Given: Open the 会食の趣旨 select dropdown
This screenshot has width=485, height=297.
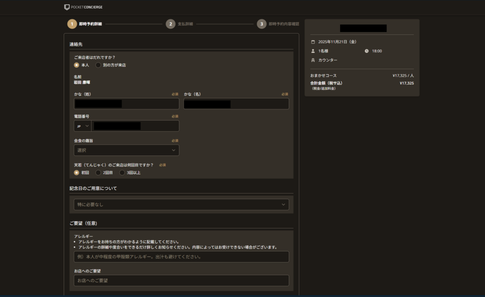Looking at the screenshot, I should point(126,150).
